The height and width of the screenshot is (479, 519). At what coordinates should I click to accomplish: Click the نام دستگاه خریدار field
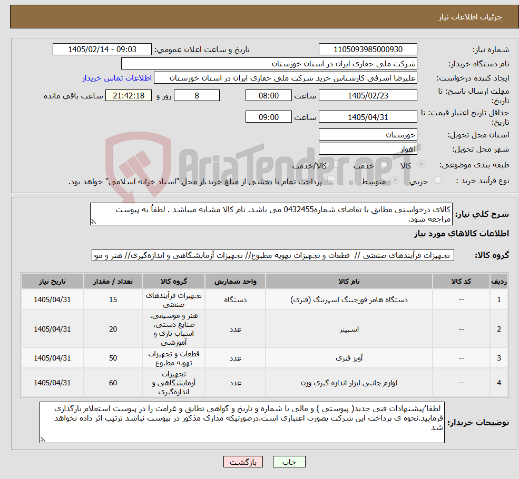269,64
